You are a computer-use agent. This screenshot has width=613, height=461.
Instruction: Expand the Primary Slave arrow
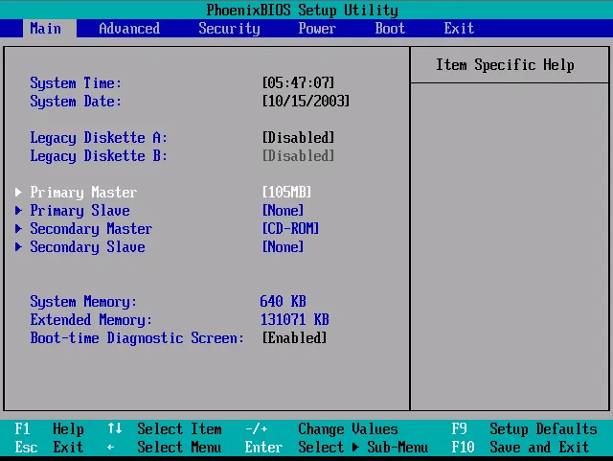18,210
